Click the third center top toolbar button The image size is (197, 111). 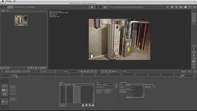(105, 7)
